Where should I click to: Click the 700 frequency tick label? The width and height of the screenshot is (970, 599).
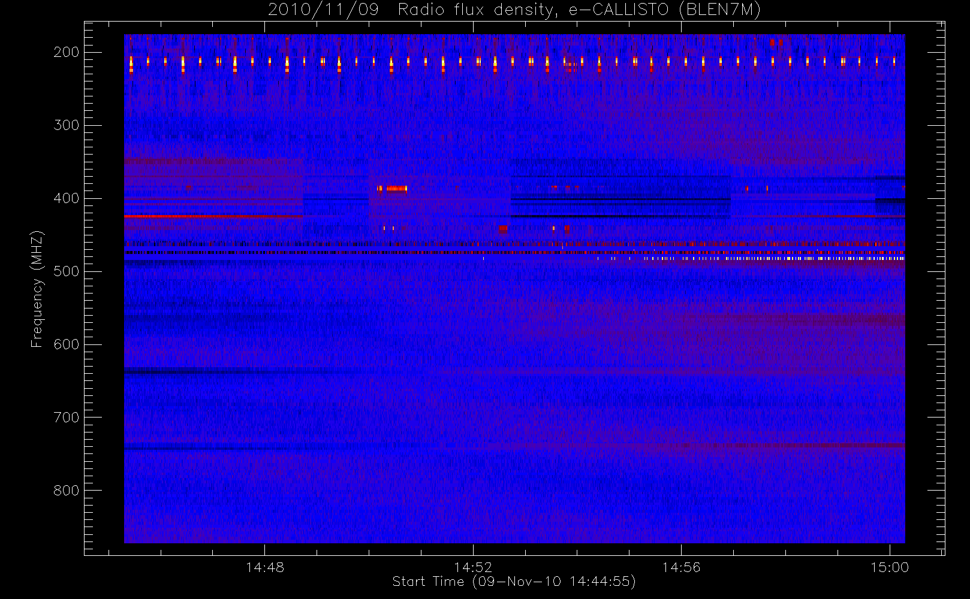(66, 418)
